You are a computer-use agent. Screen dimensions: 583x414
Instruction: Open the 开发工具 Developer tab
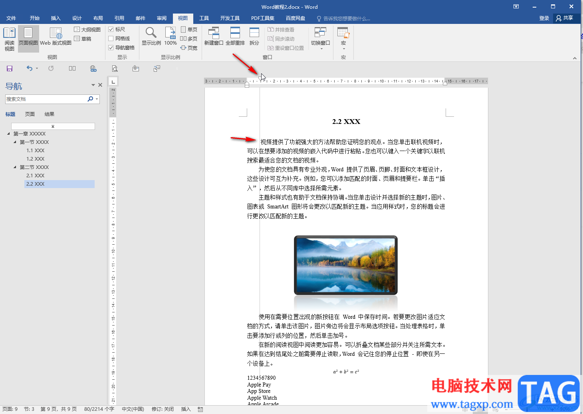[230, 18]
